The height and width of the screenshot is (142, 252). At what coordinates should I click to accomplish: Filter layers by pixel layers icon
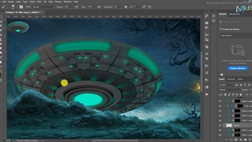237,85
